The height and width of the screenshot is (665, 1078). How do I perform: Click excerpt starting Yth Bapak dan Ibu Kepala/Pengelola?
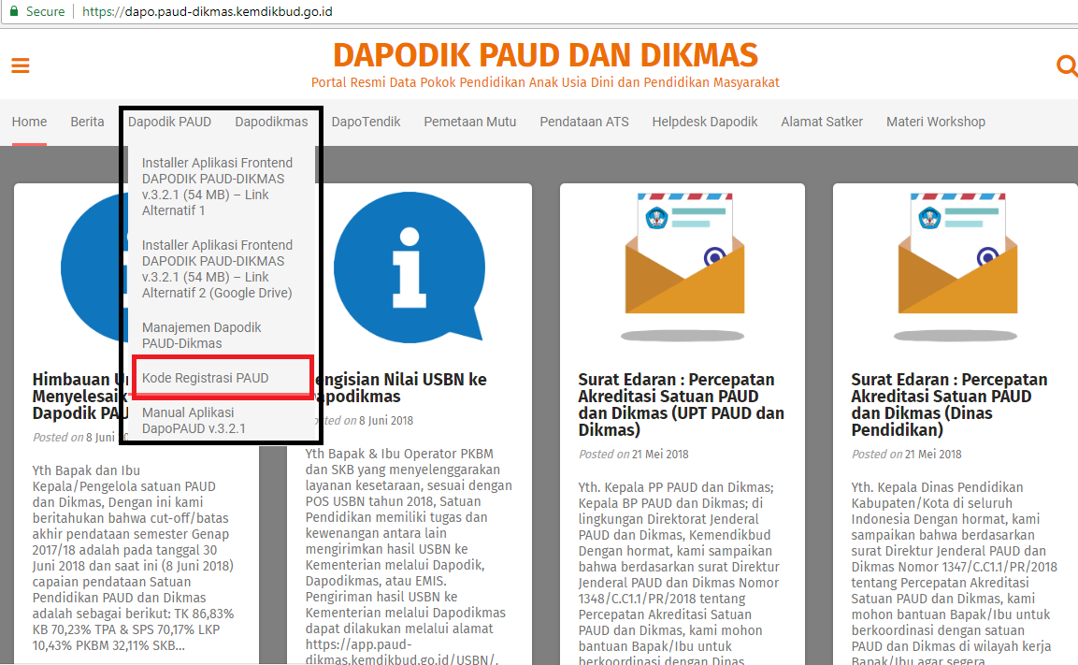coord(134,557)
